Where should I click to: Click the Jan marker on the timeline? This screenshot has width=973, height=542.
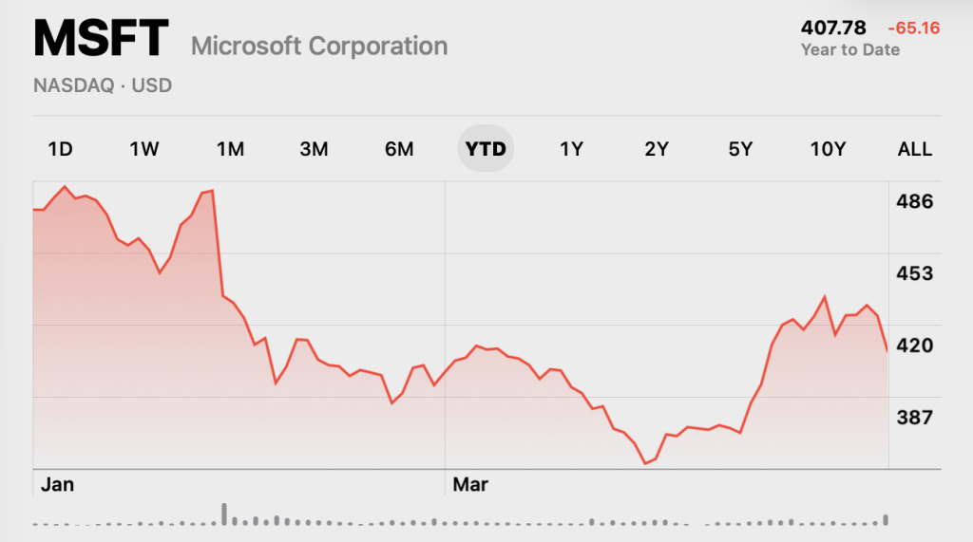coord(57,484)
